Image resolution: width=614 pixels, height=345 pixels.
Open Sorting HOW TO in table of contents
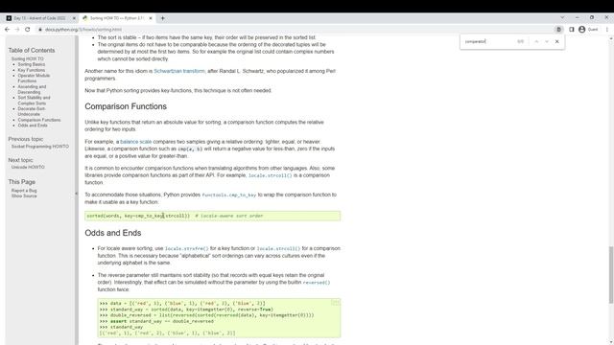(x=28, y=58)
